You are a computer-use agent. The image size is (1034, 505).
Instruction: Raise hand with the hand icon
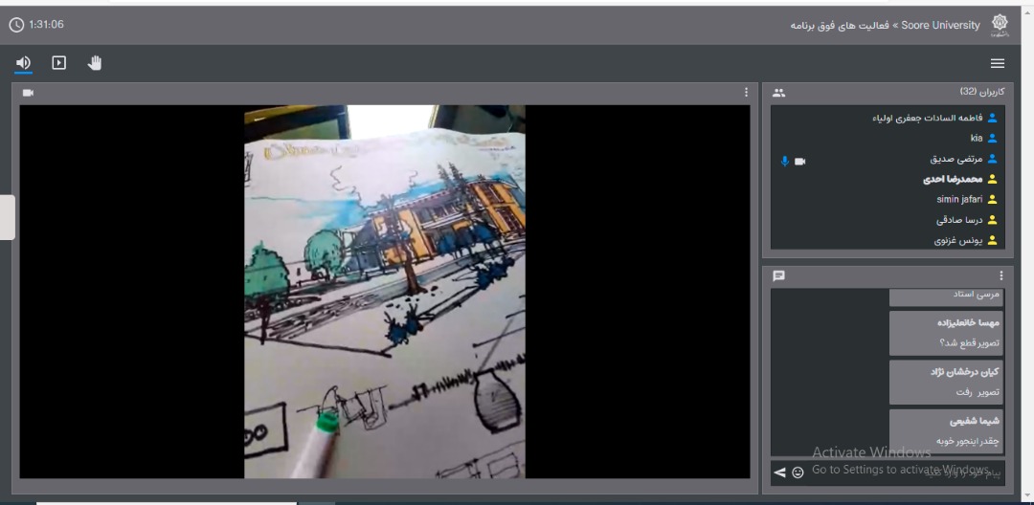[95, 62]
